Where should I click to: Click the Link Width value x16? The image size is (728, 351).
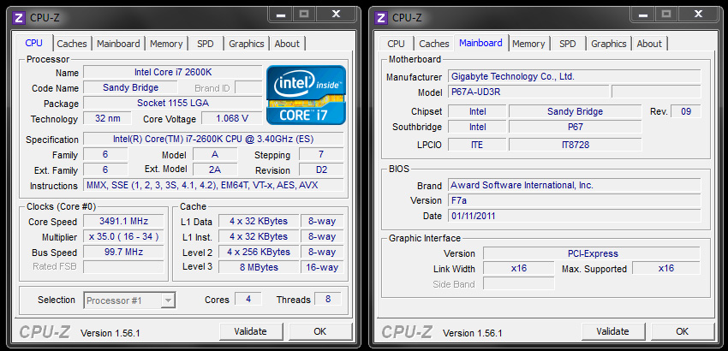(x=519, y=268)
